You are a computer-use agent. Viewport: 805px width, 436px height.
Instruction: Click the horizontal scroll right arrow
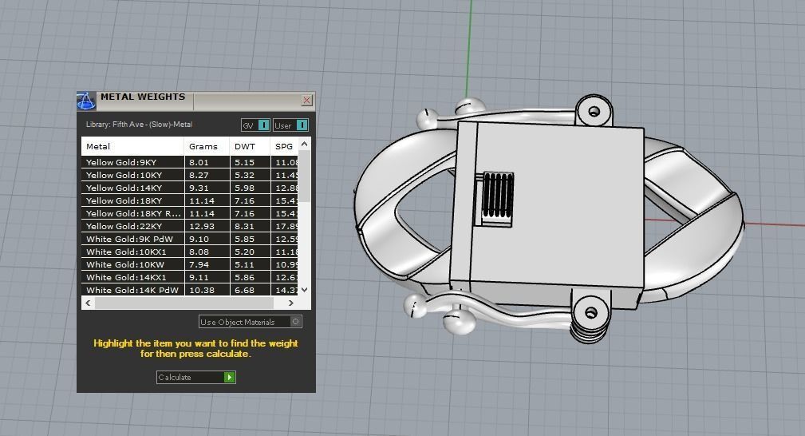pos(291,303)
